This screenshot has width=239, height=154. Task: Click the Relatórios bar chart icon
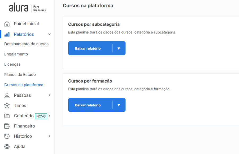click(7, 34)
